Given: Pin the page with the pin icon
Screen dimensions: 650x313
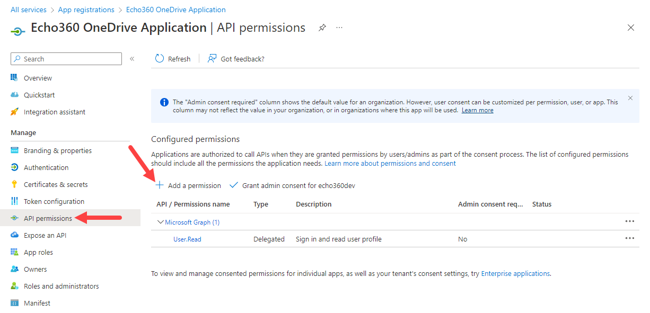Looking at the screenshot, I should (x=322, y=28).
